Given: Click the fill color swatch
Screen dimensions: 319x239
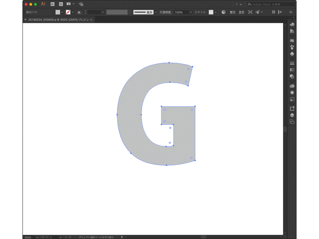Looking at the screenshot, I should point(58,12).
